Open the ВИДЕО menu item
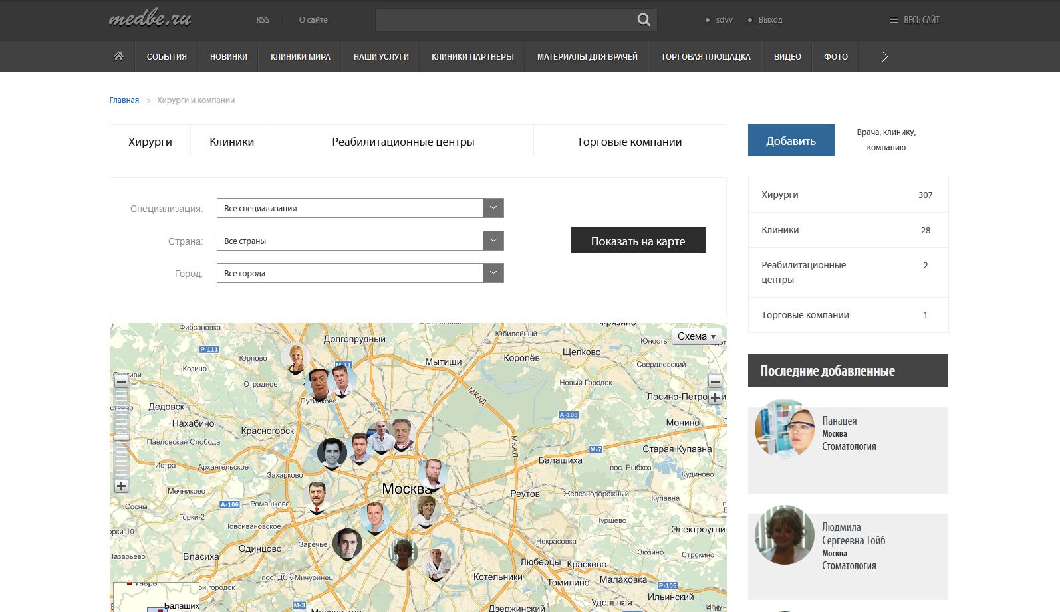 787,57
